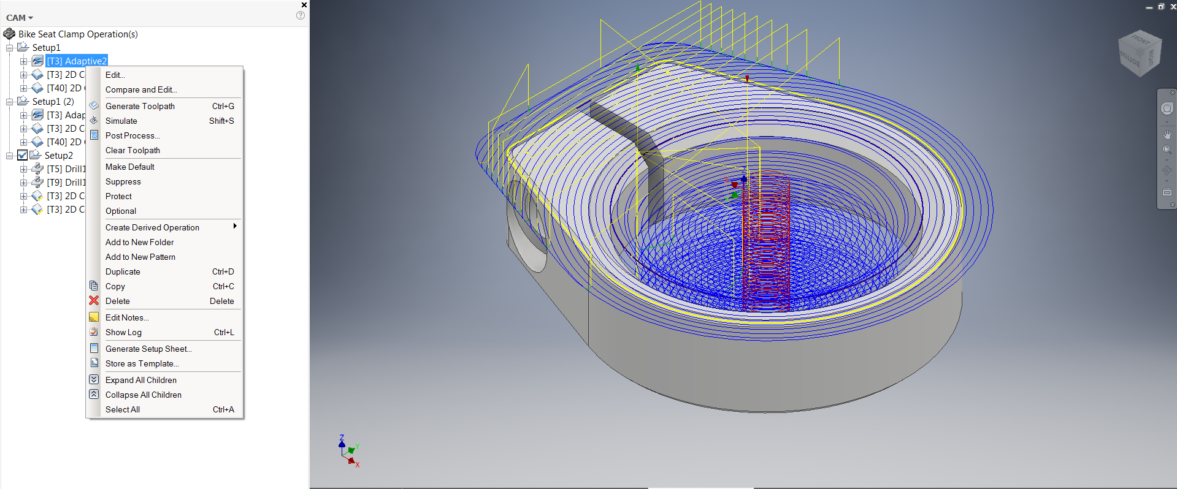Click the Generate Toolpath icon in context menu
Screen dimensions: 1177x489
(94, 106)
